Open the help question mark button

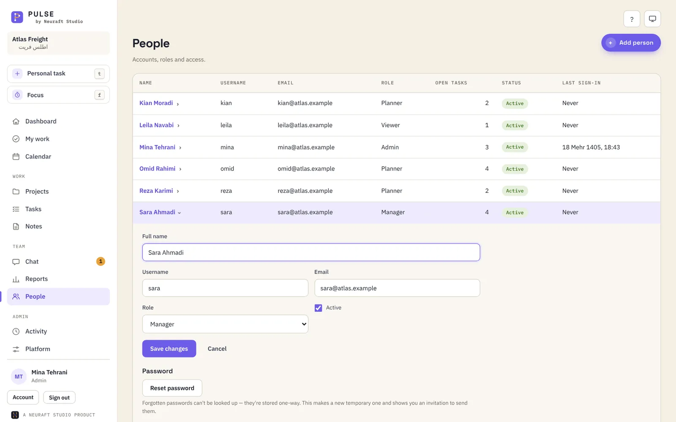point(632,19)
